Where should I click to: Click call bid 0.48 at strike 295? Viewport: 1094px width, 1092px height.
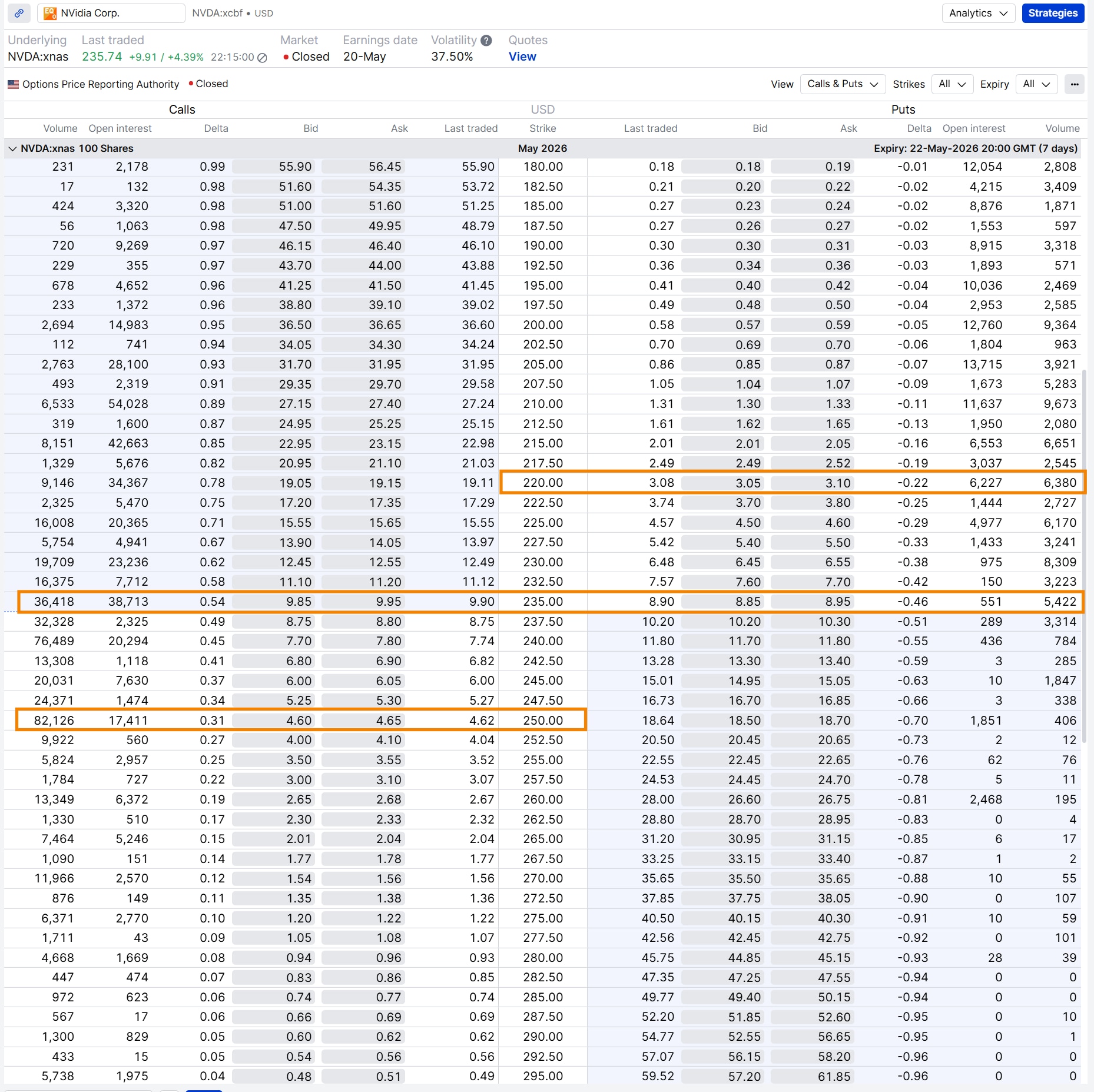273,1077
